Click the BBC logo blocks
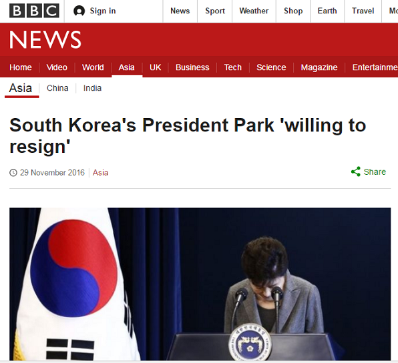Image resolution: width=398 pixels, height=363 pixels. (34, 11)
